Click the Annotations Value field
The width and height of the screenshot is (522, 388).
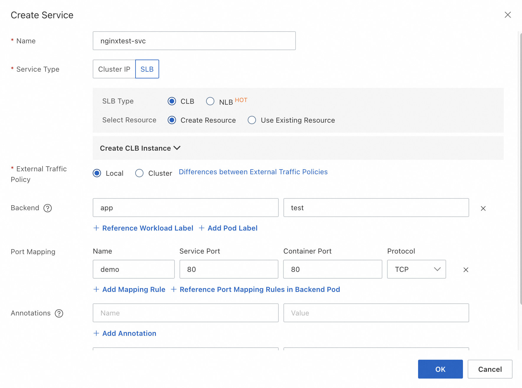coord(376,313)
